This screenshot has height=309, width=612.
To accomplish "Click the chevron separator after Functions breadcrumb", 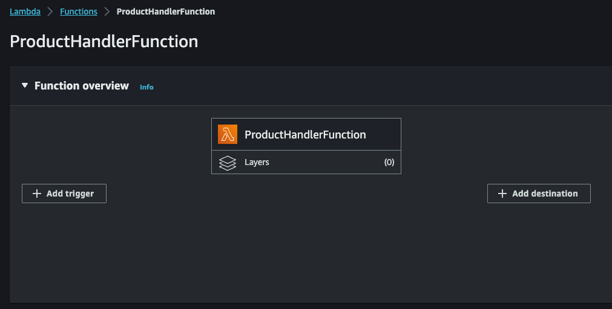I will [107, 11].
